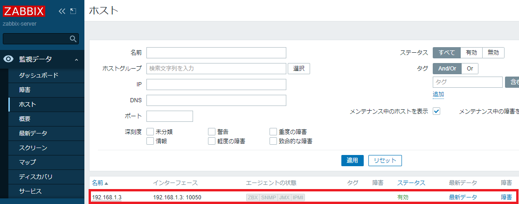Uncheck メンテナンス中のホストを表示 checkbox
This screenshot has height=204, width=519.
click(436, 112)
